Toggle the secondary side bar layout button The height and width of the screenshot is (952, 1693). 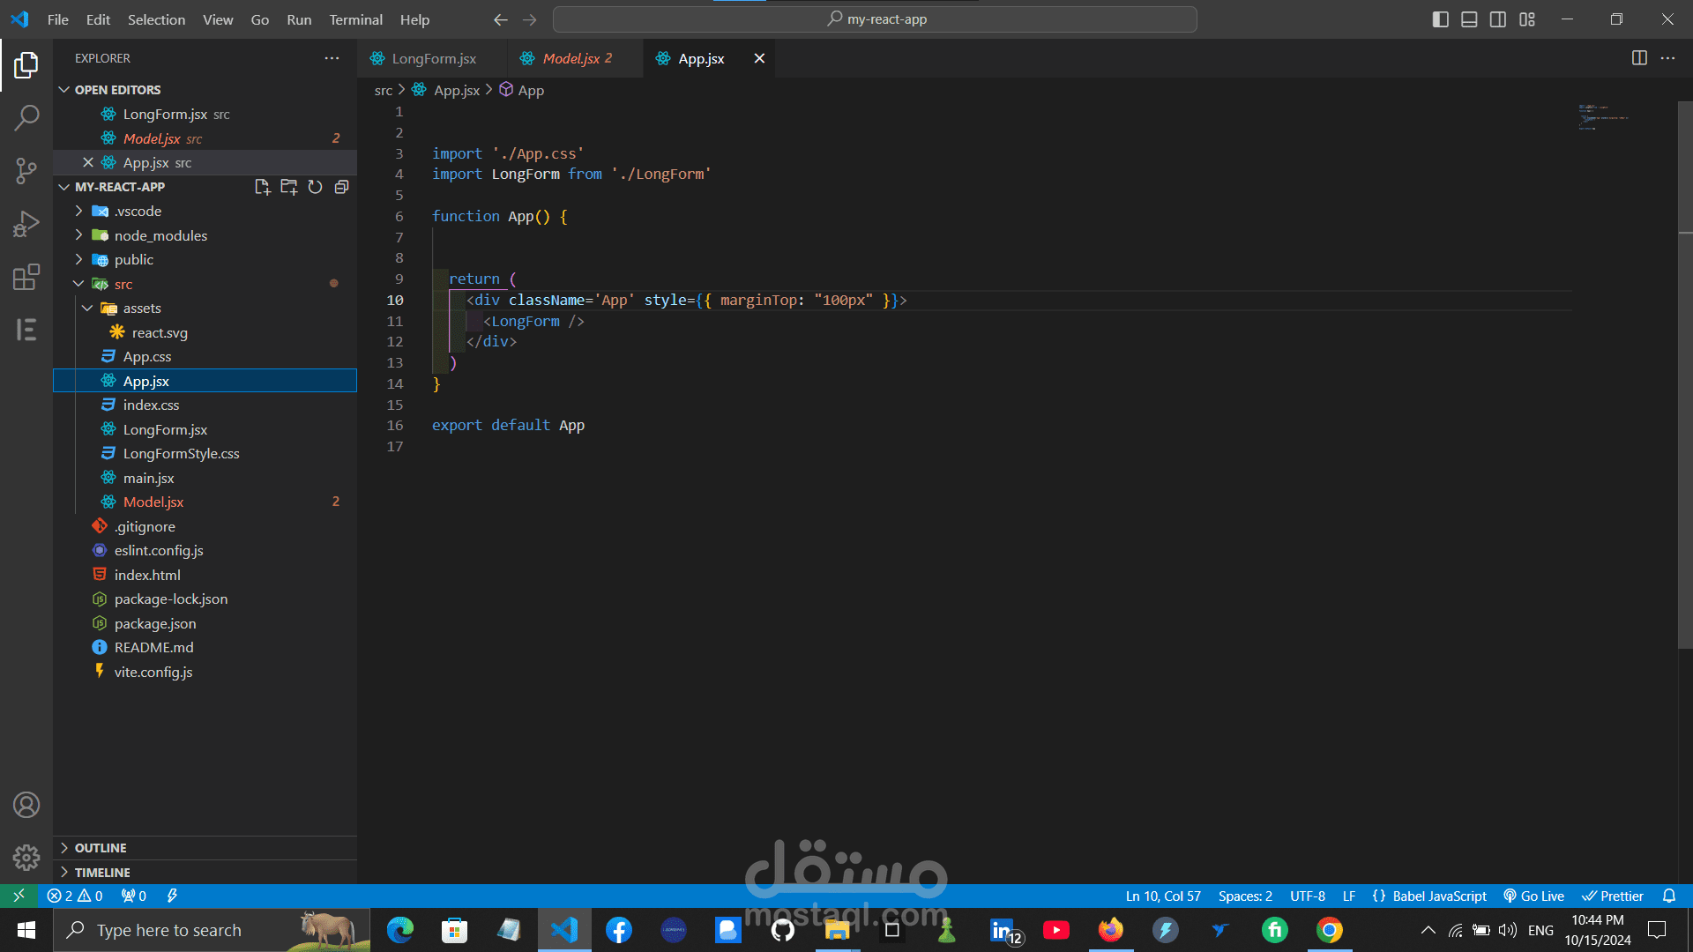click(1498, 19)
